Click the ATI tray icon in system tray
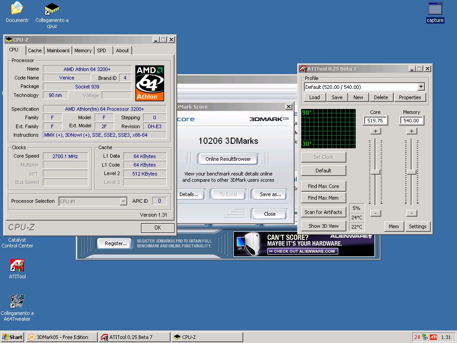457x343 pixels. [433, 337]
